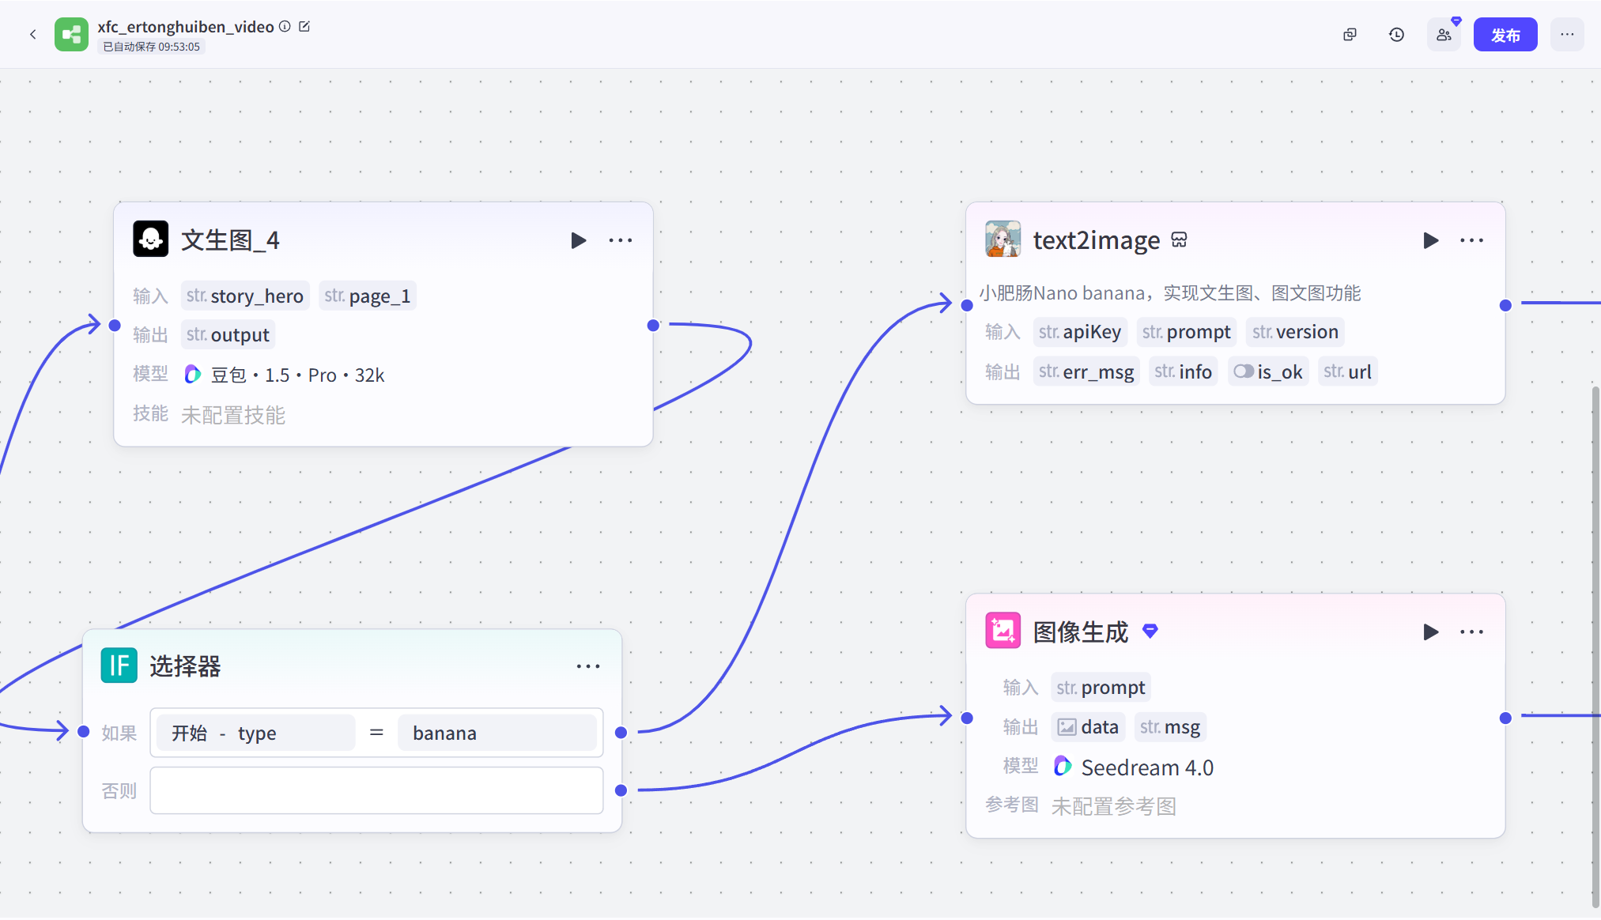1601x920 pixels.
Task: Open more options of 选择器 node
Action: tap(588, 666)
